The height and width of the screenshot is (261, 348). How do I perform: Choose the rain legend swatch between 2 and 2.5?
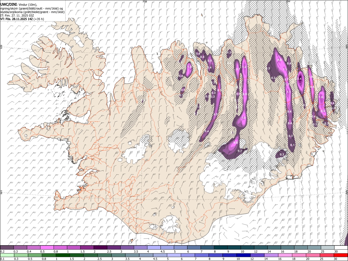click(x=90, y=255)
